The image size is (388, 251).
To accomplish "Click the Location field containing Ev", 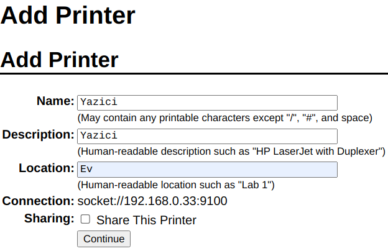I will pyautogui.click(x=206, y=170).
